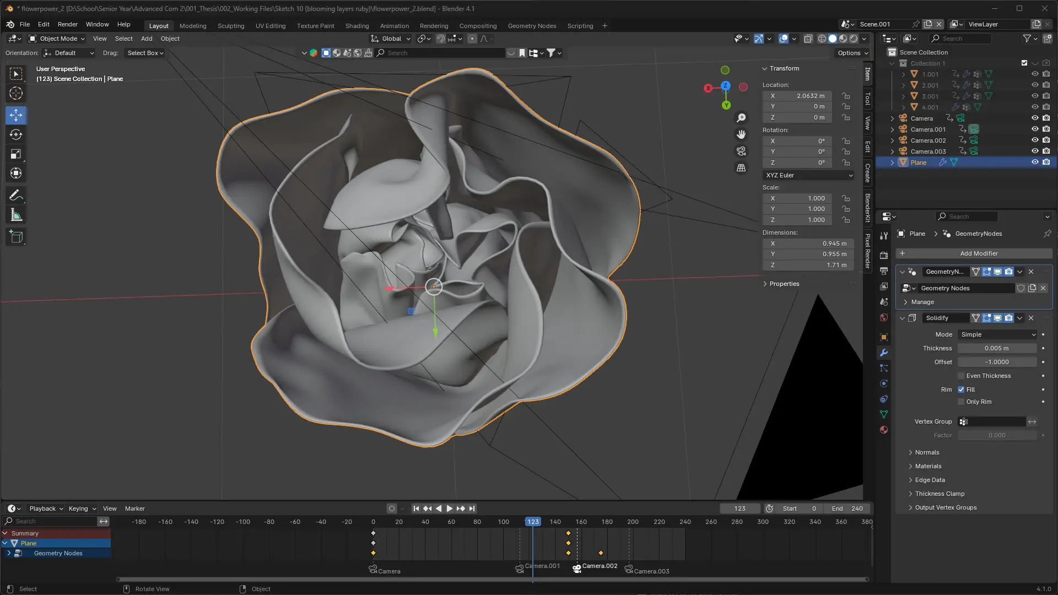Screen dimensions: 1058x595
Task: Expand the Thickness Clamp section
Action: [x=940, y=494]
